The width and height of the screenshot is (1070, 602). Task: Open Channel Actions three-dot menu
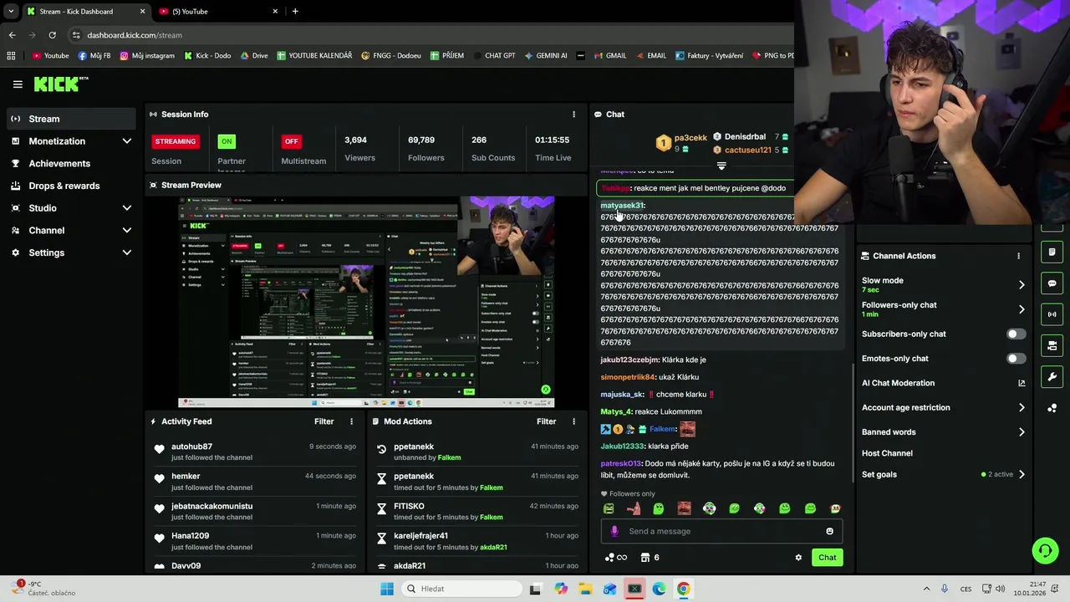tap(1018, 256)
